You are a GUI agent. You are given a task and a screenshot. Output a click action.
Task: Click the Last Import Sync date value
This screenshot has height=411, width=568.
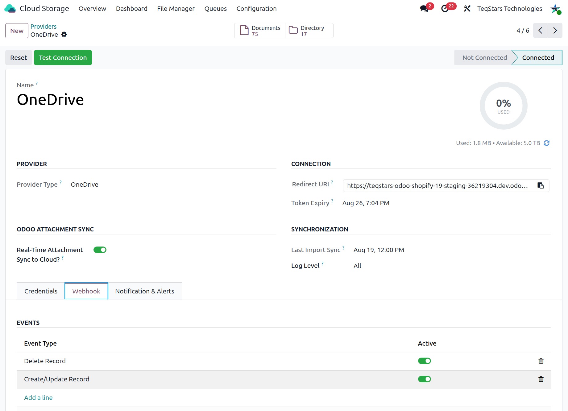(x=379, y=250)
